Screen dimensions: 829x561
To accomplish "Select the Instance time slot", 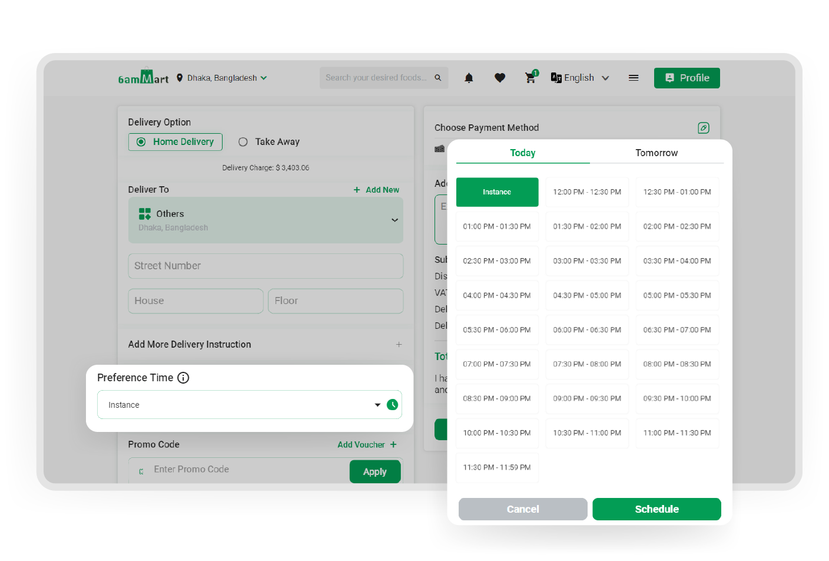I will point(497,192).
